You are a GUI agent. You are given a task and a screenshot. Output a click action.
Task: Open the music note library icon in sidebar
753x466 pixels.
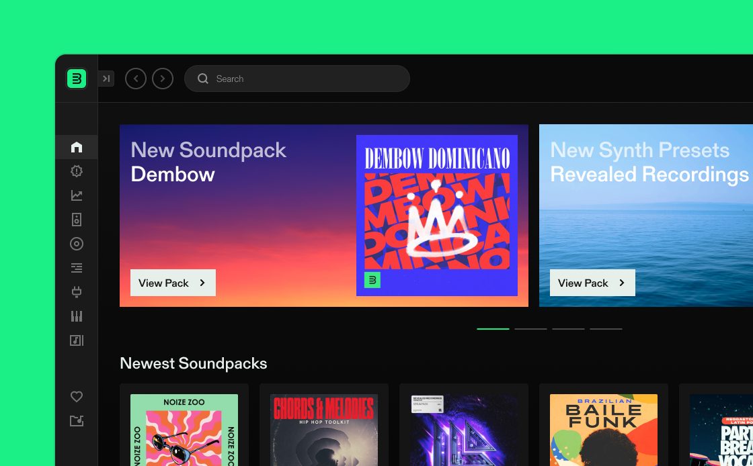coord(77,340)
